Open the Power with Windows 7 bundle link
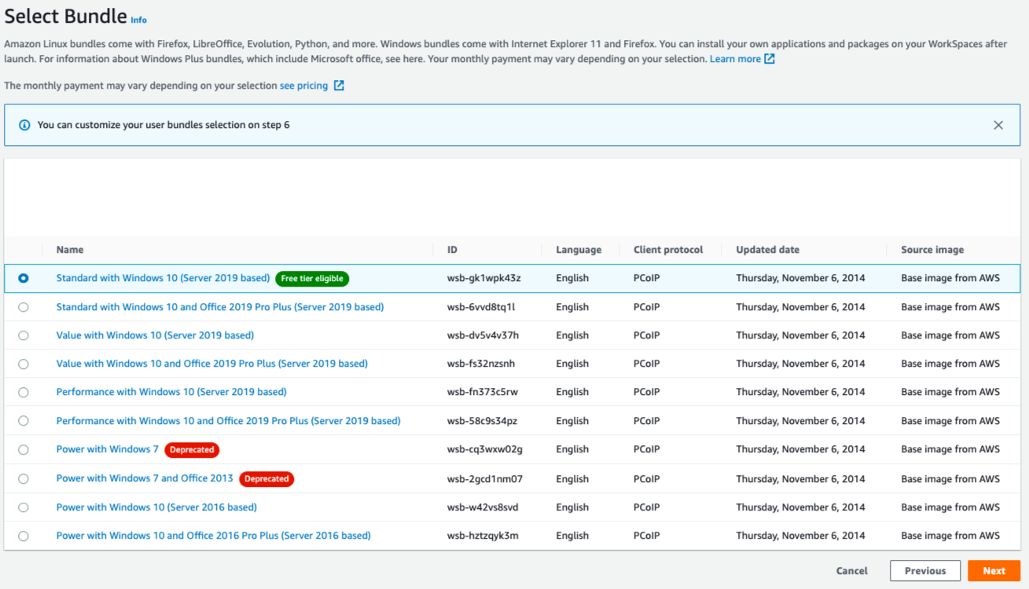 [108, 449]
